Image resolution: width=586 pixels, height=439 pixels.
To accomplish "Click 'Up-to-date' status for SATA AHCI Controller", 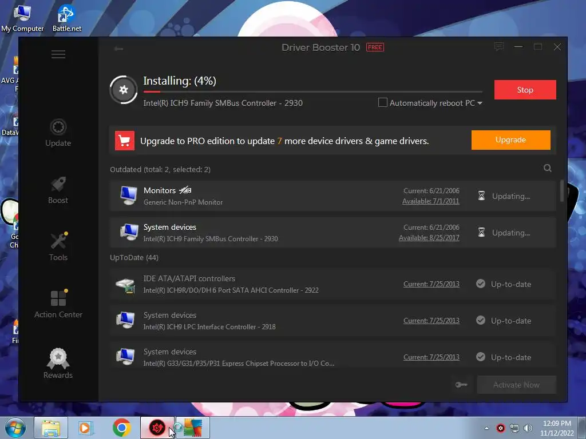I will pyautogui.click(x=511, y=285).
